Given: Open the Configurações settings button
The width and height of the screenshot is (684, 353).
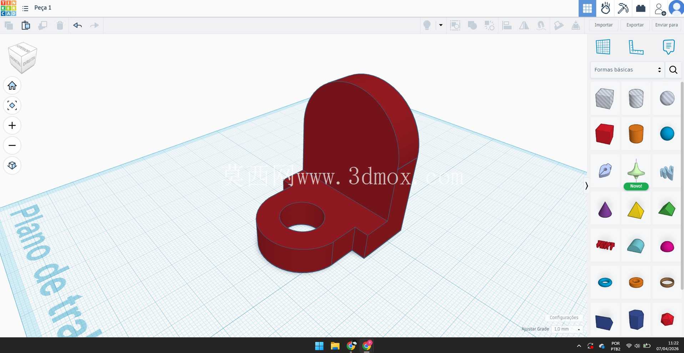Looking at the screenshot, I should [x=564, y=318].
